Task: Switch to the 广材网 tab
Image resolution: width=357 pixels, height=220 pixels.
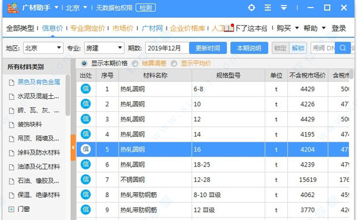Action: [x=152, y=28]
